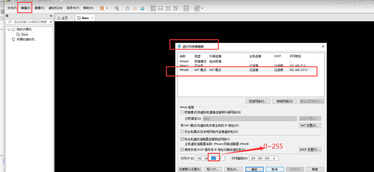
Task: Close the 主页 tab with its X
Action: click(72, 18)
